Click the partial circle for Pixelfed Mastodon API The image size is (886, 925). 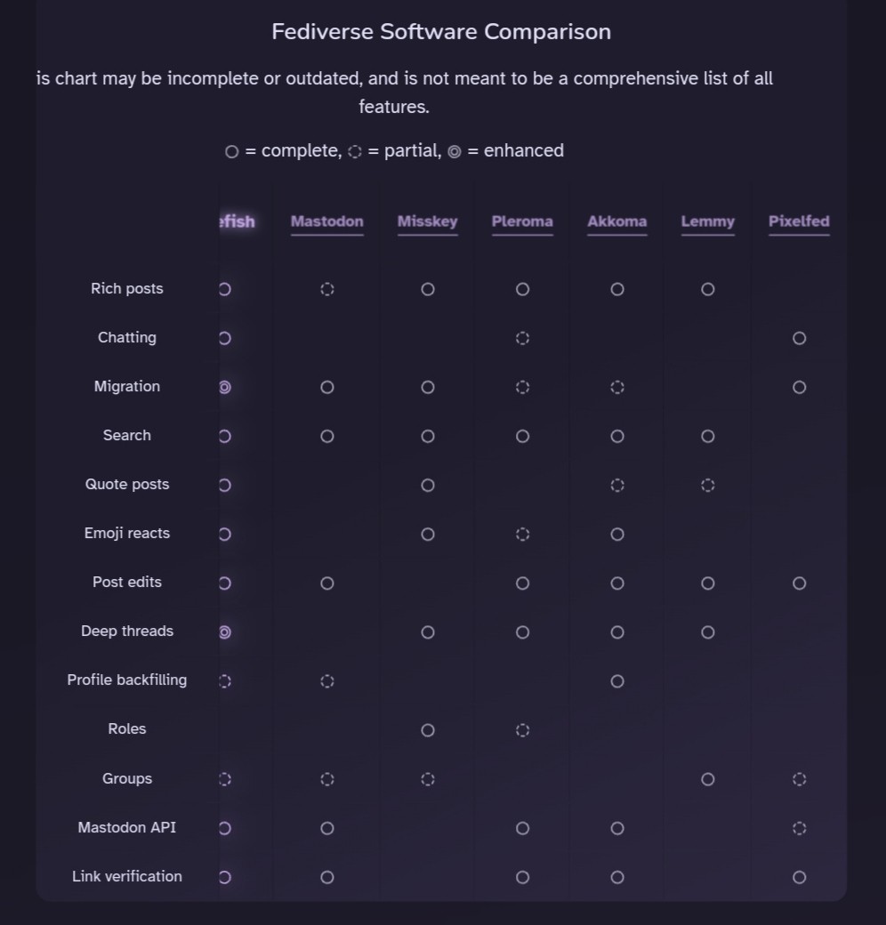pos(800,828)
